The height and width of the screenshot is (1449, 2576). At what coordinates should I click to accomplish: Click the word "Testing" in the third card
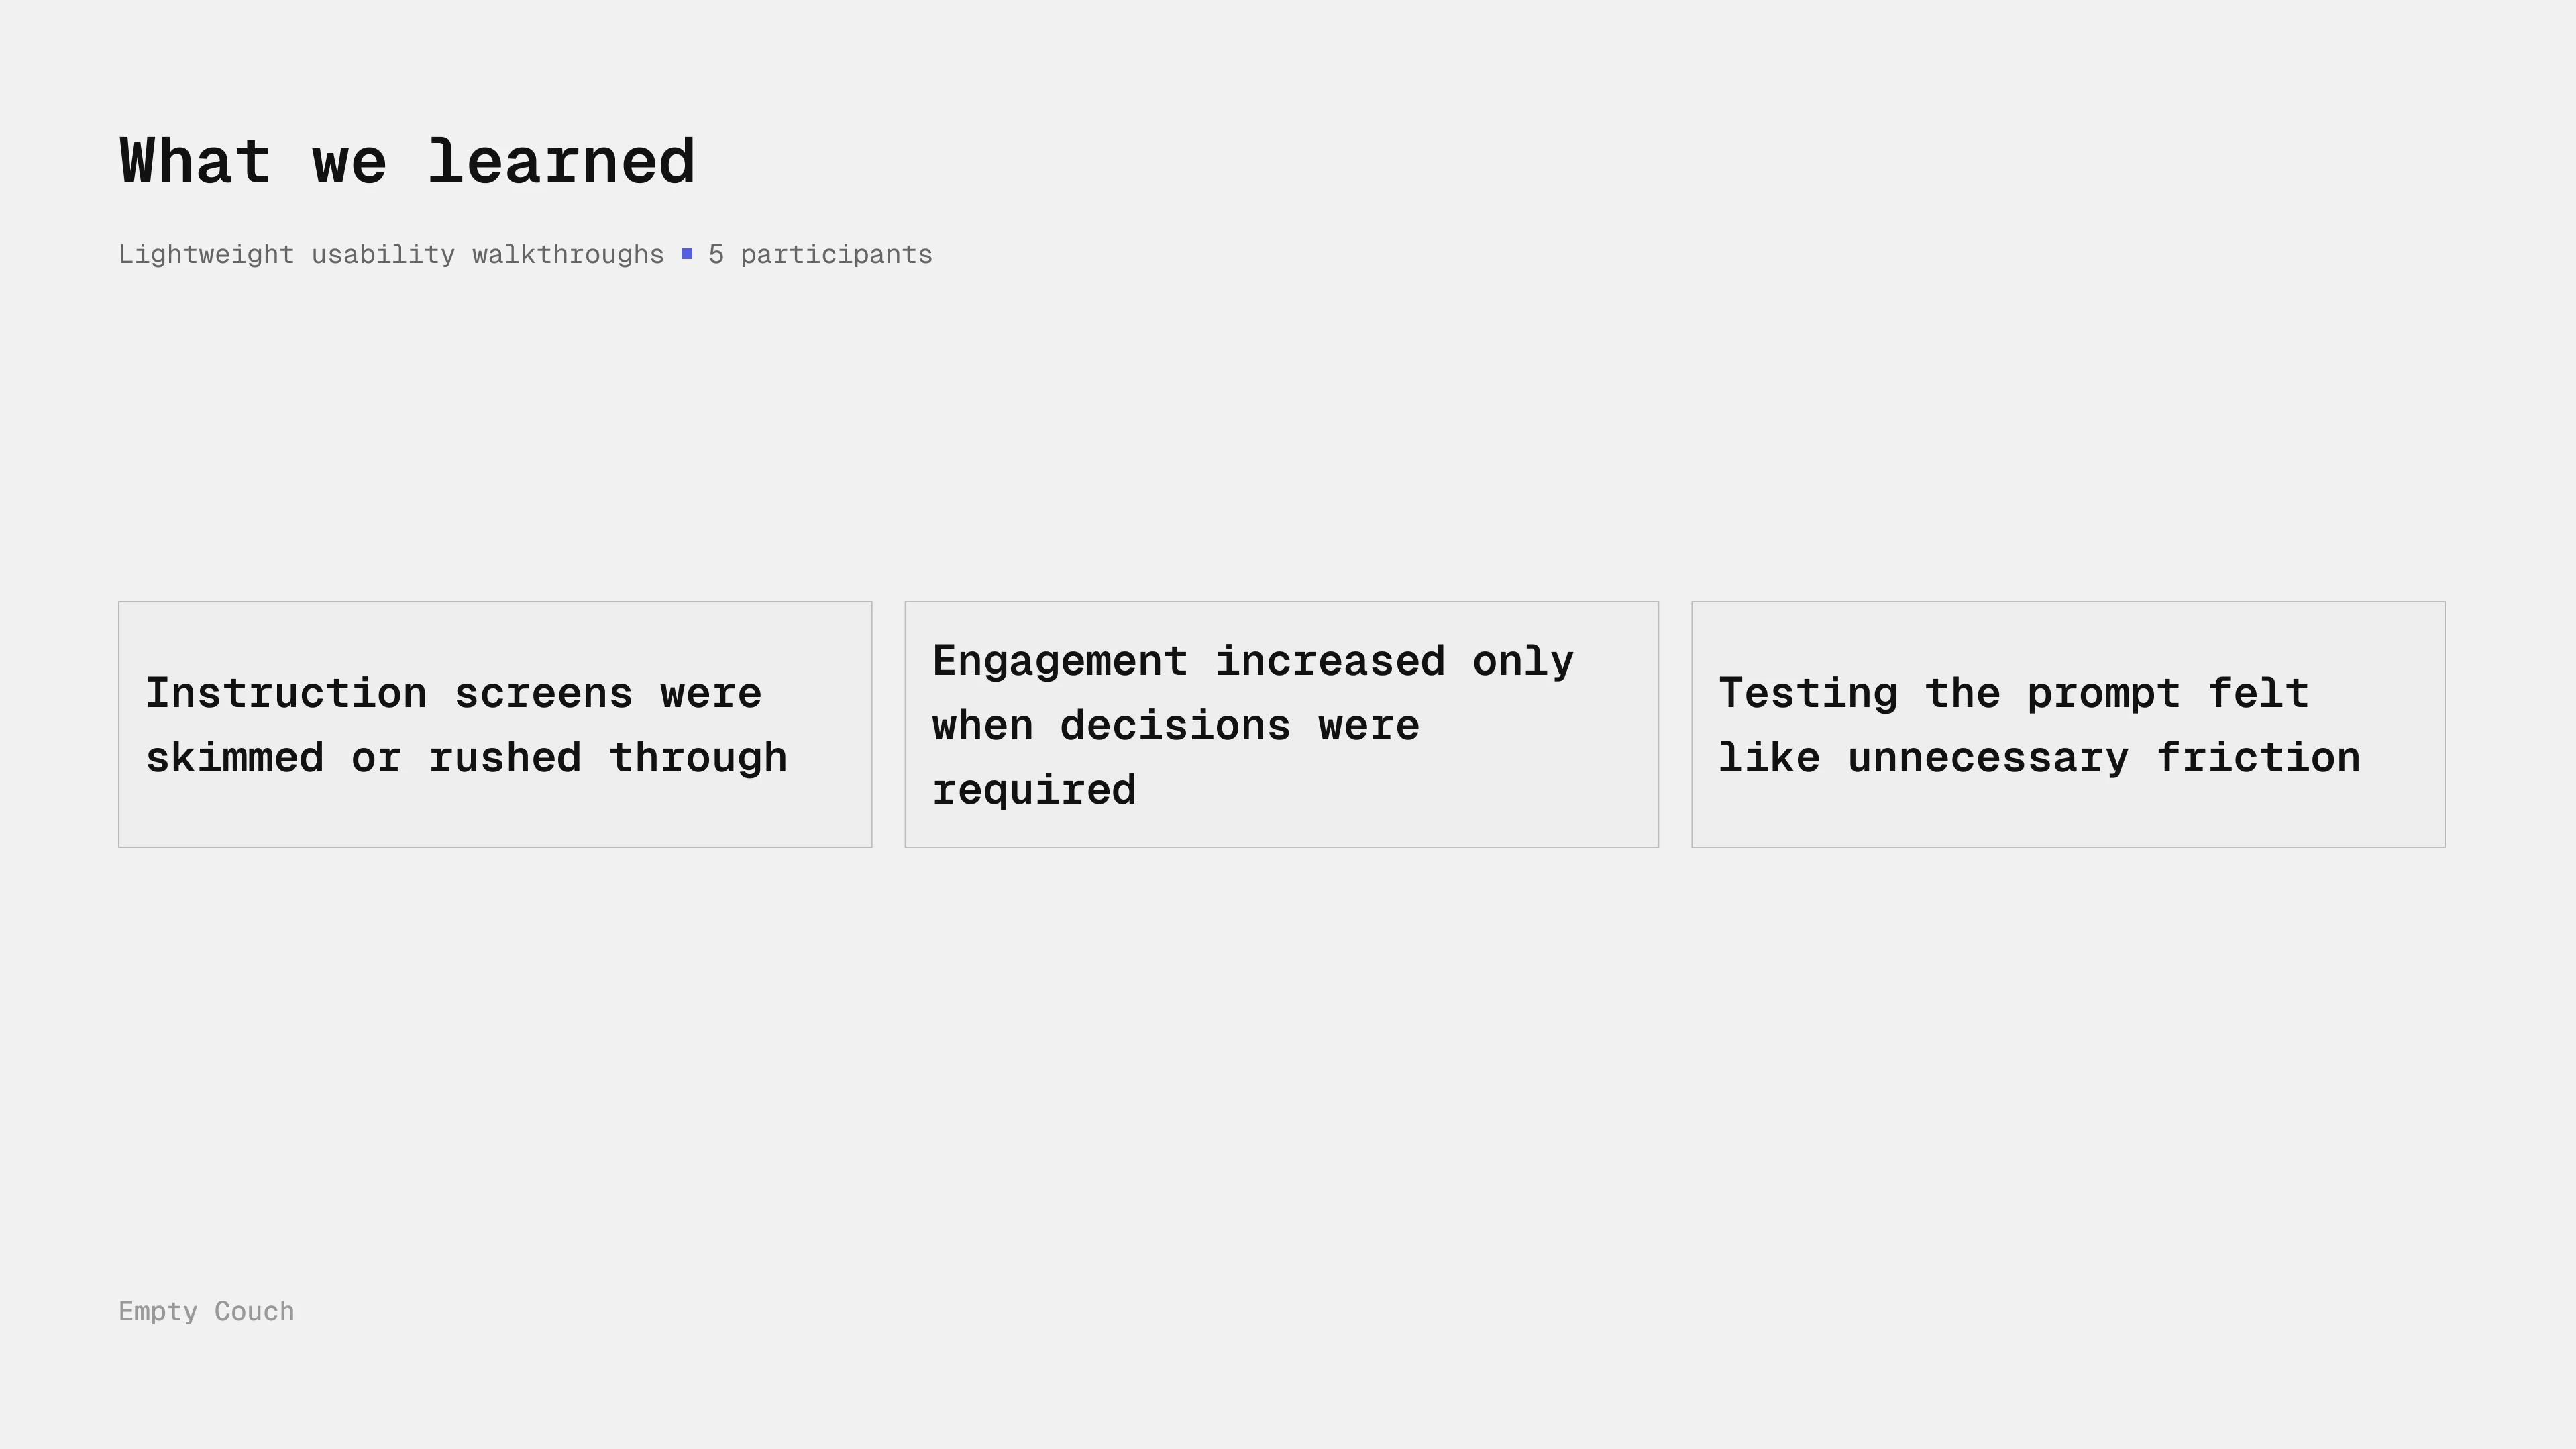click(x=1808, y=694)
